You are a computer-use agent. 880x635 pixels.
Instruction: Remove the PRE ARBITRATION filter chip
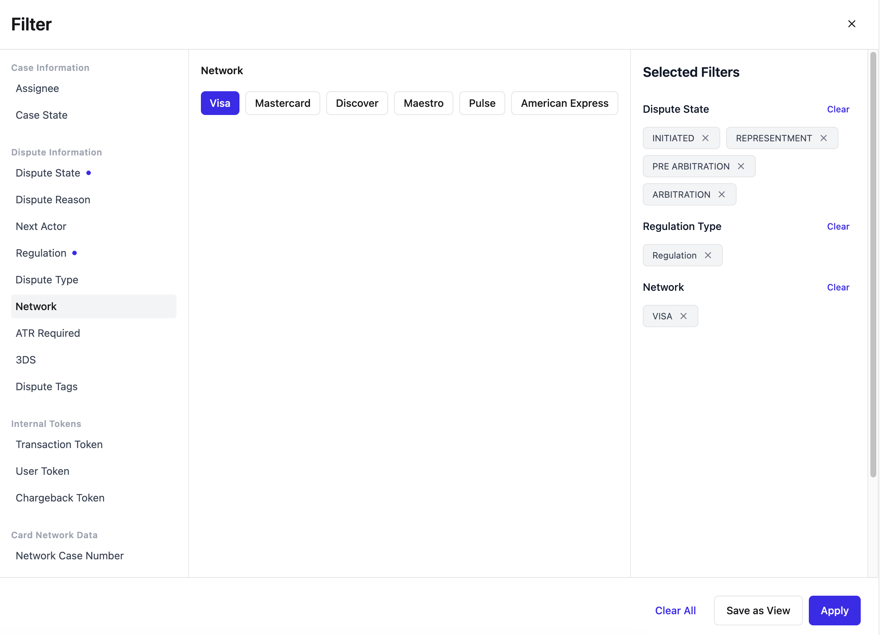pos(741,166)
